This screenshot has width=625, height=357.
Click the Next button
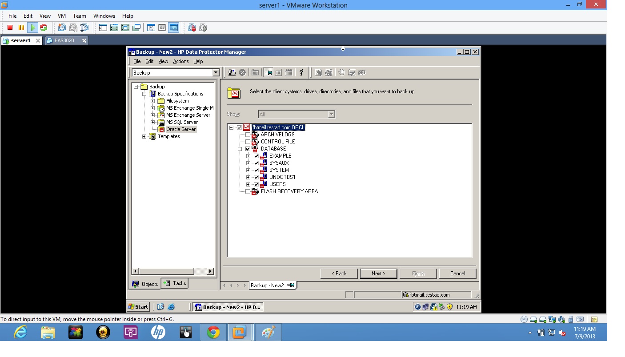tap(378, 273)
